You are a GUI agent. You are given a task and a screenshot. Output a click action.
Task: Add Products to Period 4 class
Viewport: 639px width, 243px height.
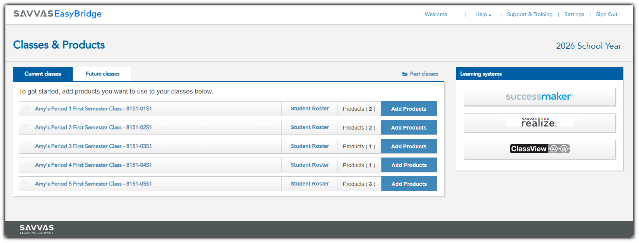click(409, 165)
